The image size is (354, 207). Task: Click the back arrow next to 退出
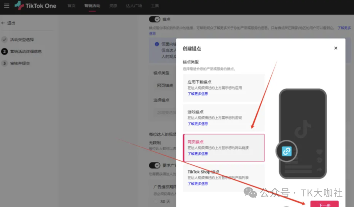[x=3, y=23]
